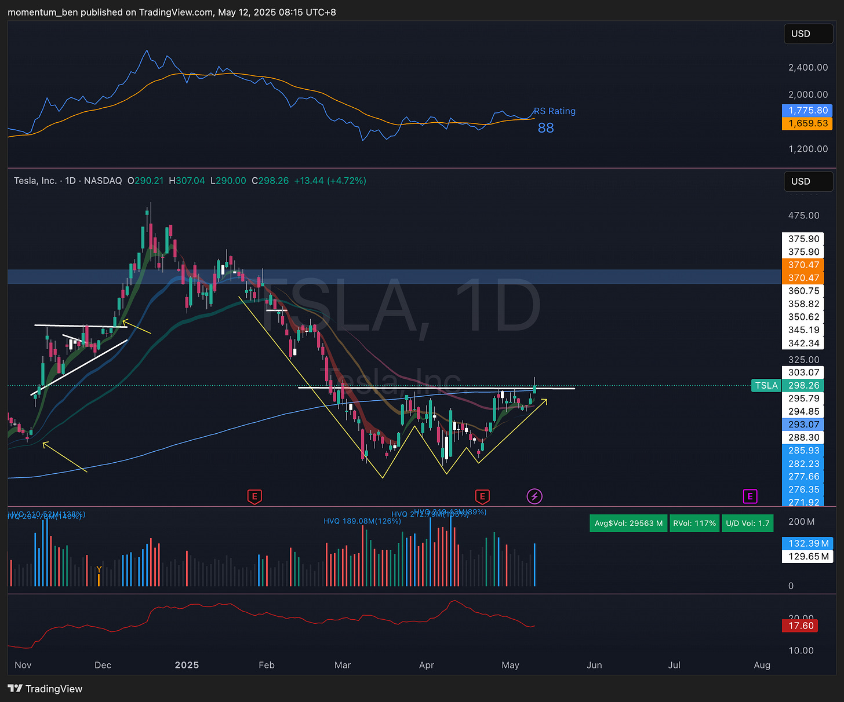
Task: Click the red earnings E marker below February
Action: (x=254, y=496)
